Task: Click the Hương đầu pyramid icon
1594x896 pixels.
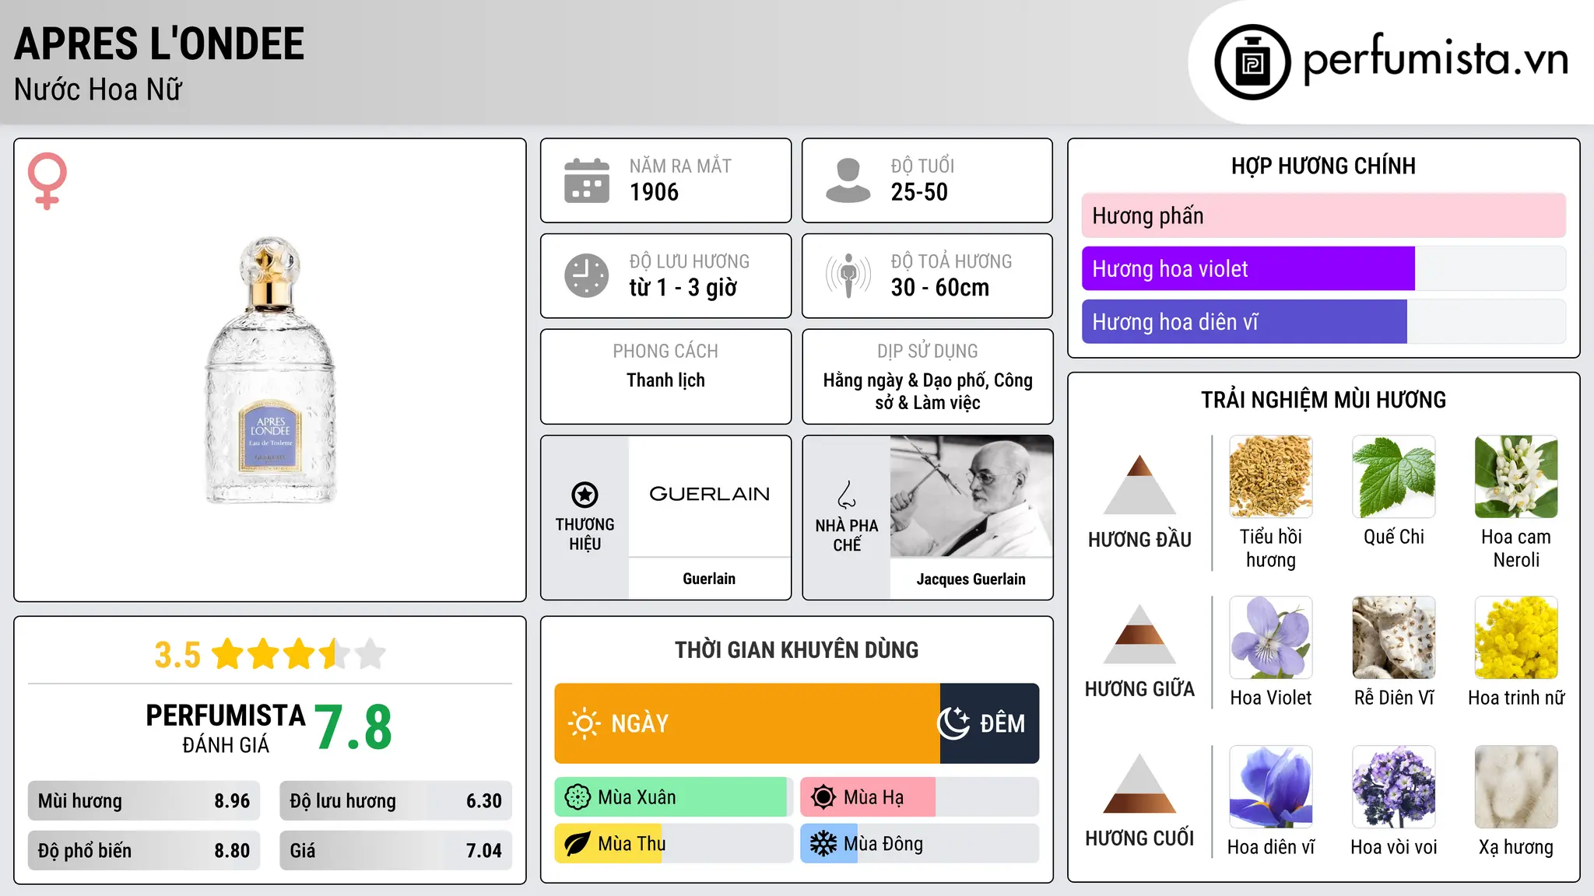Action: [x=1139, y=485]
